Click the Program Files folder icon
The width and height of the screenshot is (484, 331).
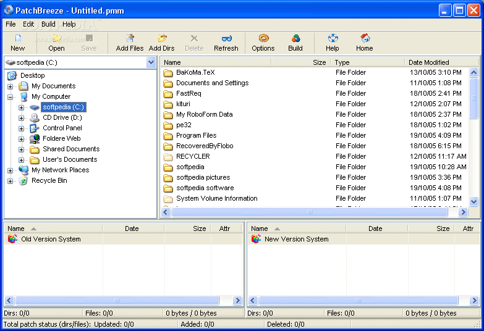[168, 136]
